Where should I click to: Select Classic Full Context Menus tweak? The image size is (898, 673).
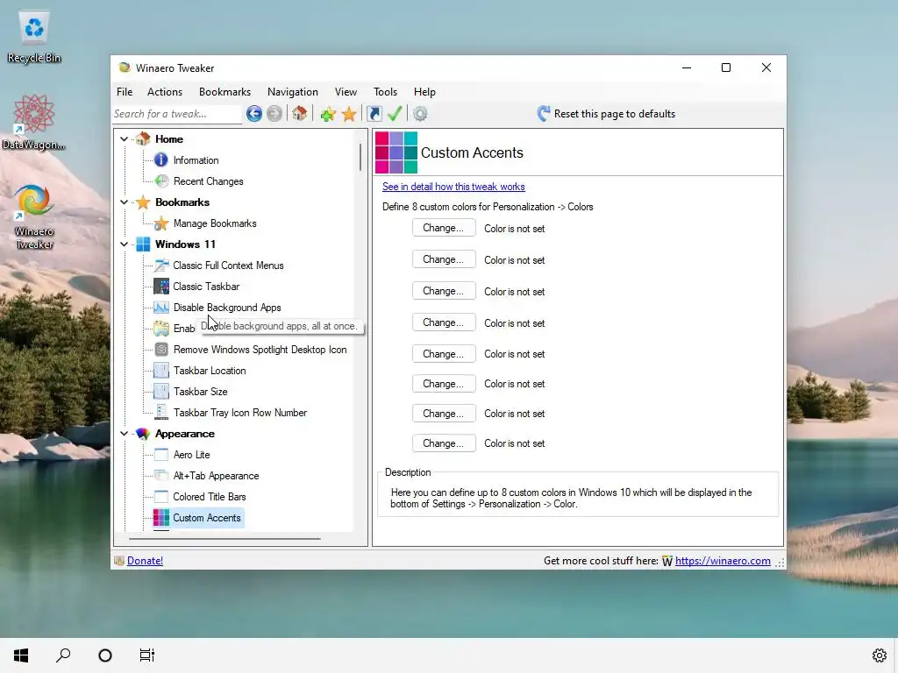pyautogui.click(x=228, y=266)
